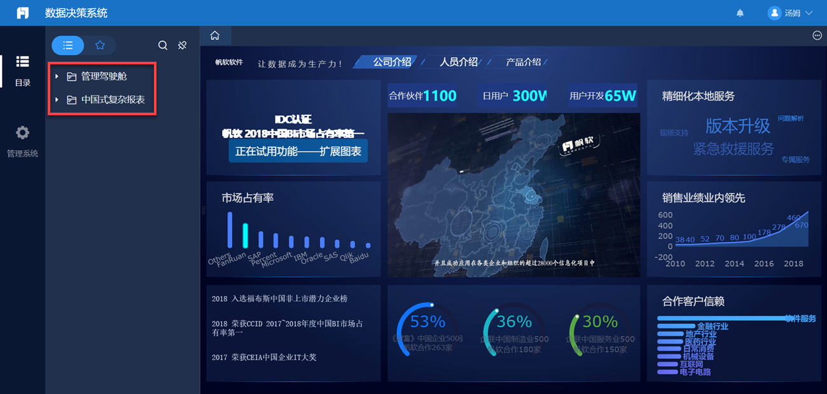
Task: Click the 36% progress ring
Action: pos(514,330)
